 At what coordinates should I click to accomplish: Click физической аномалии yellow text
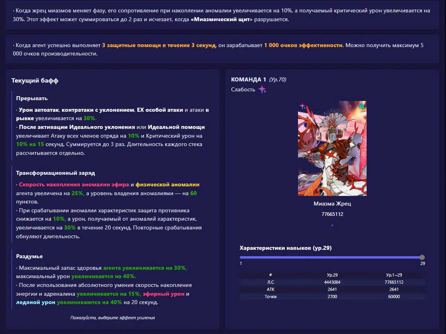(x=167, y=184)
